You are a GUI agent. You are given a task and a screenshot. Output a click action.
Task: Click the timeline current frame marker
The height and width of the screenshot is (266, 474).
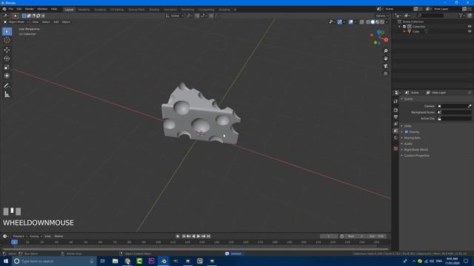(x=14, y=242)
